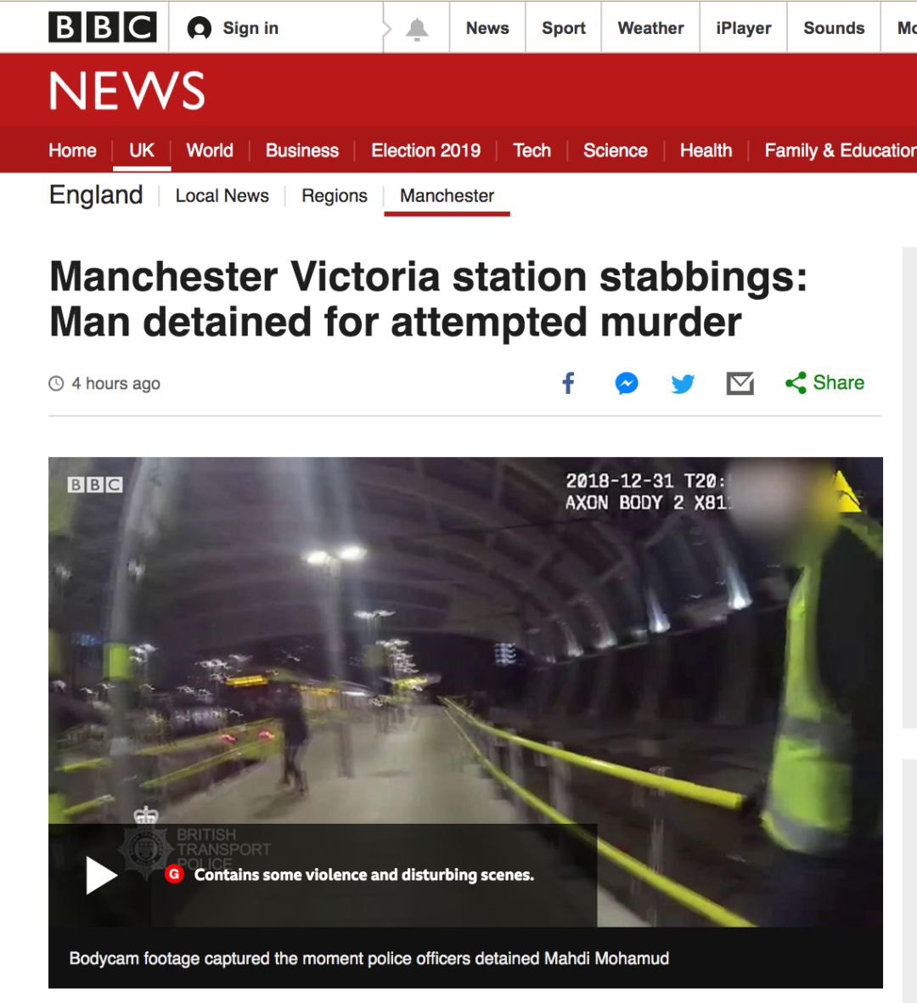Share article on Twitter bird icon
The height and width of the screenshot is (1003, 917).
point(683,384)
